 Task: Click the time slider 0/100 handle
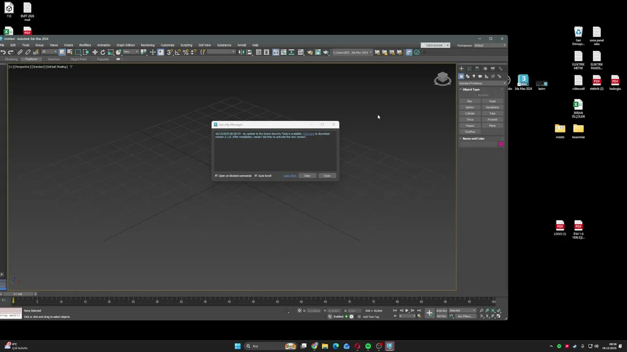click(x=18, y=294)
